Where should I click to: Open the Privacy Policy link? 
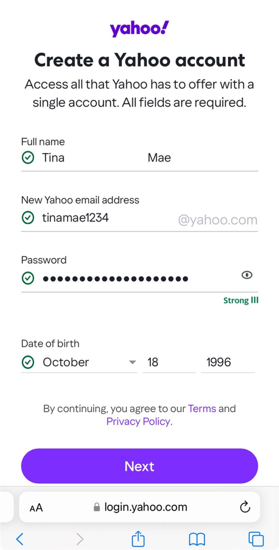(137, 421)
